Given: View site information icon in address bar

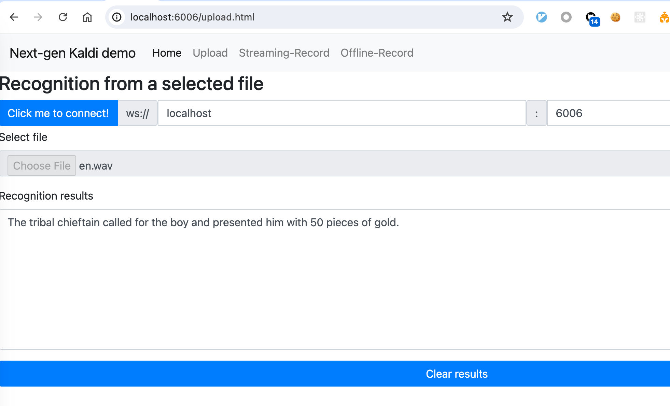Looking at the screenshot, I should [117, 17].
